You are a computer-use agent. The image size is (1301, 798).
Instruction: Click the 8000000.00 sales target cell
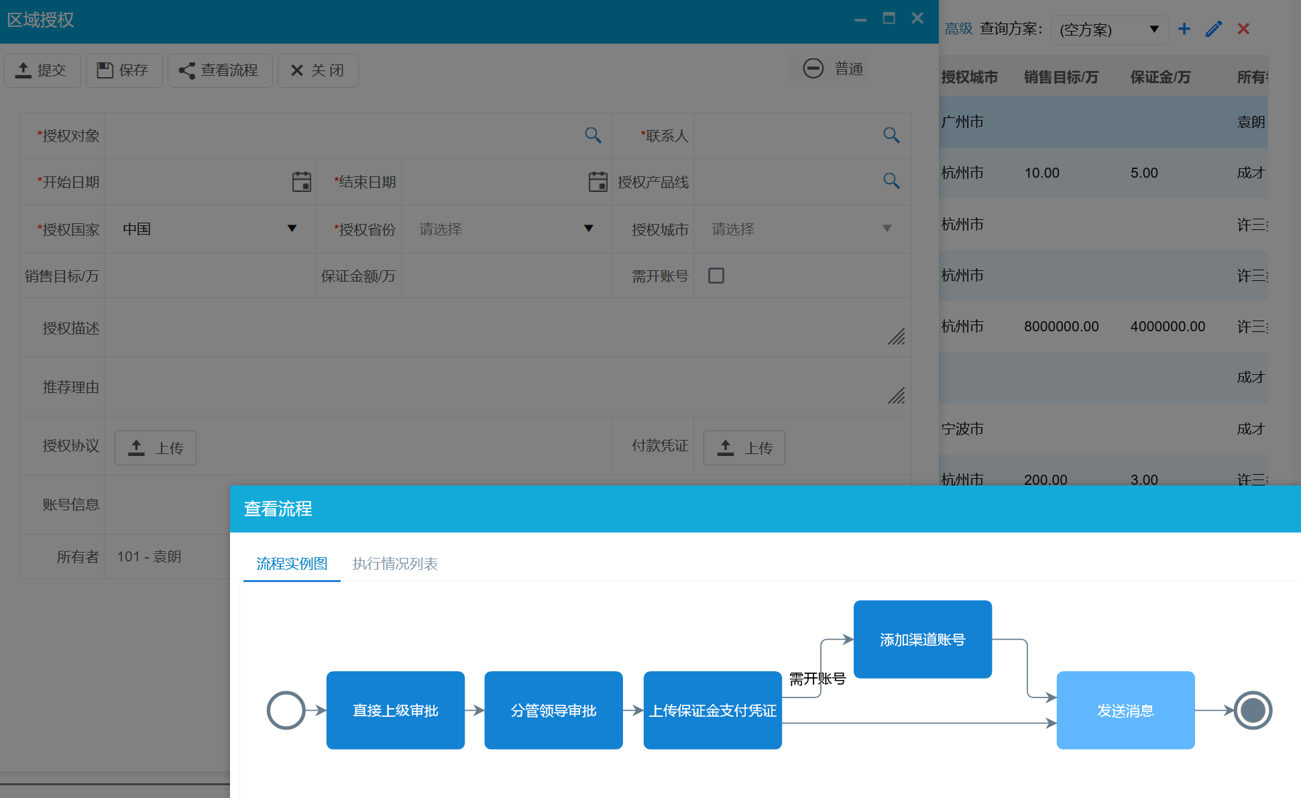pos(1061,327)
